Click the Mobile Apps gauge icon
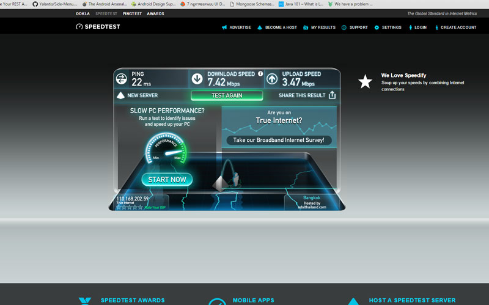Viewport: 489px width, 305px height. pos(217,301)
